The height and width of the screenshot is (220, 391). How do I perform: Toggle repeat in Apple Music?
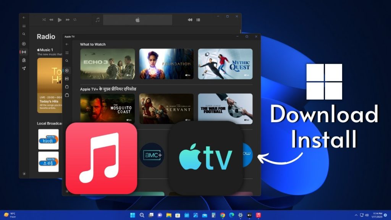[x=75, y=20]
